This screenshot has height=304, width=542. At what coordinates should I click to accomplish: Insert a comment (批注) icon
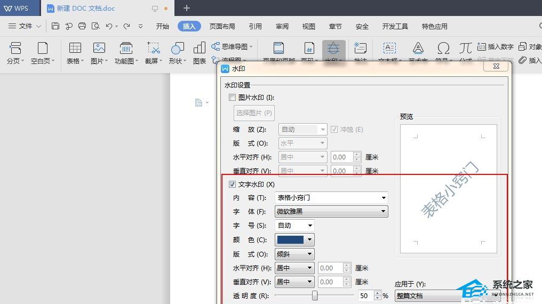tap(360, 49)
